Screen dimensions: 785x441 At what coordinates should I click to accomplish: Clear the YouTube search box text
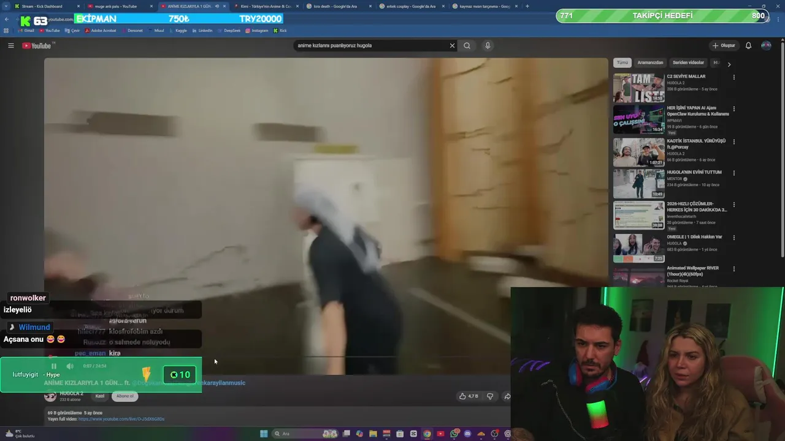click(452, 45)
